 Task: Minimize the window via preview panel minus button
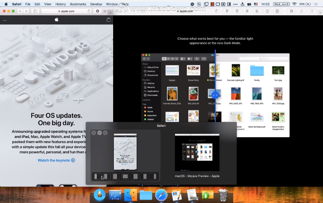pyautogui.click(x=100, y=133)
